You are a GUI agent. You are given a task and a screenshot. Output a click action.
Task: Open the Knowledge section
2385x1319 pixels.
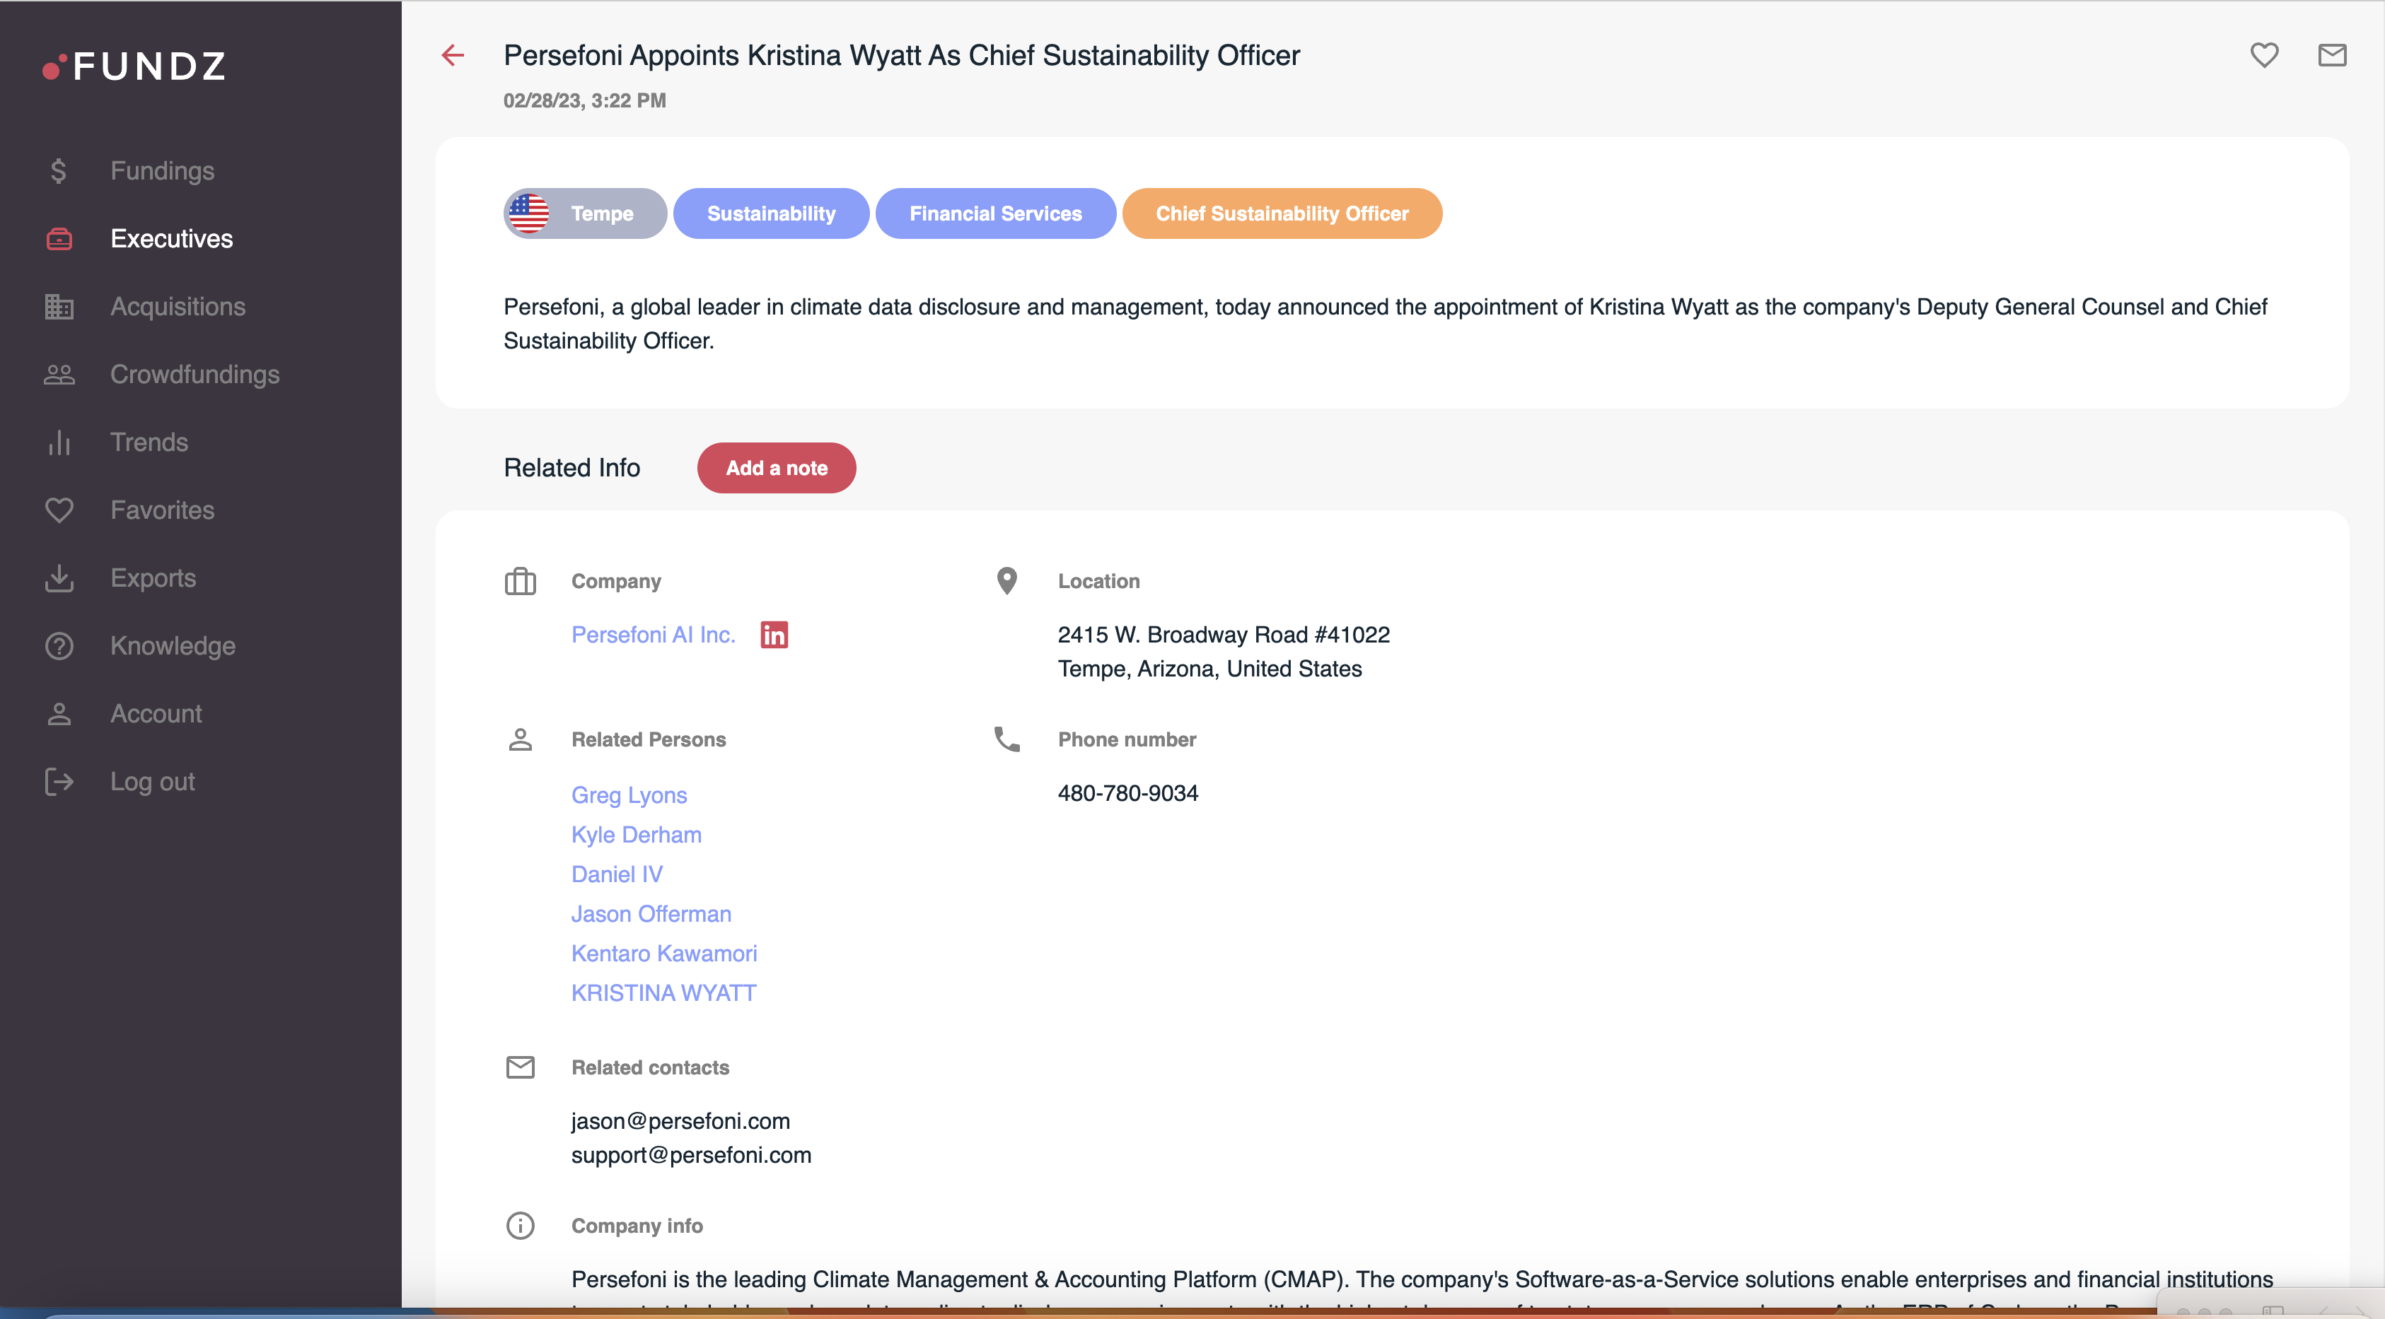click(x=172, y=645)
